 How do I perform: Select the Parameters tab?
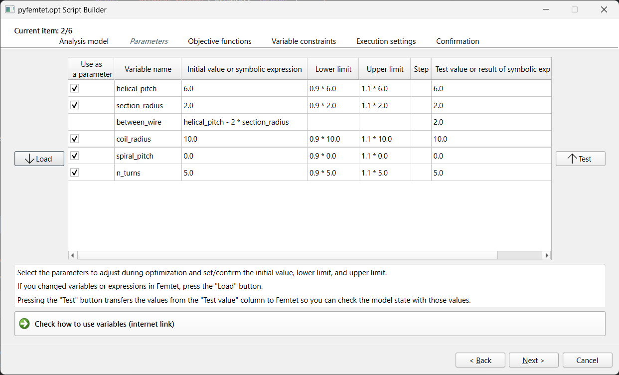pyautogui.click(x=149, y=41)
